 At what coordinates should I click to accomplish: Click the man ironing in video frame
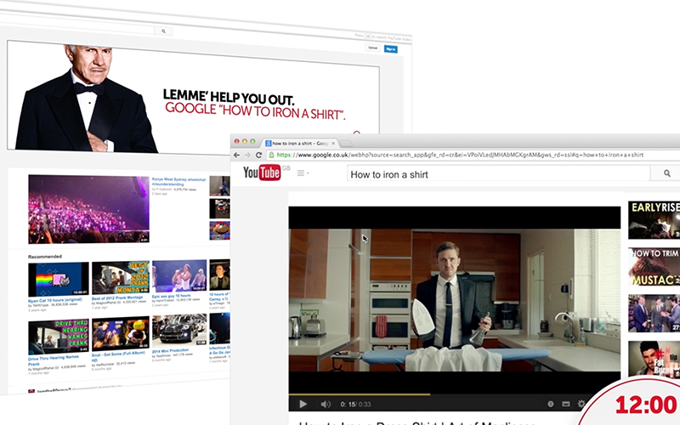click(x=449, y=295)
